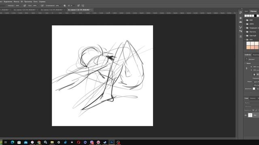The image size is (259, 145).
Task: Open the layer blend mode dropdown
Action: coord(252,106)
